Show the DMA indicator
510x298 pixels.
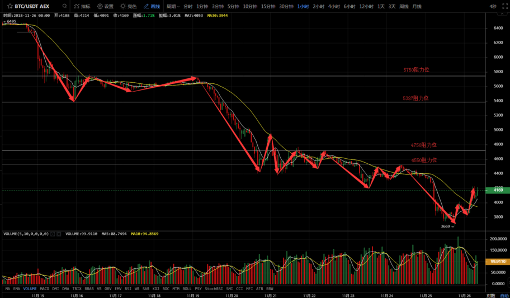pos(65,288)
